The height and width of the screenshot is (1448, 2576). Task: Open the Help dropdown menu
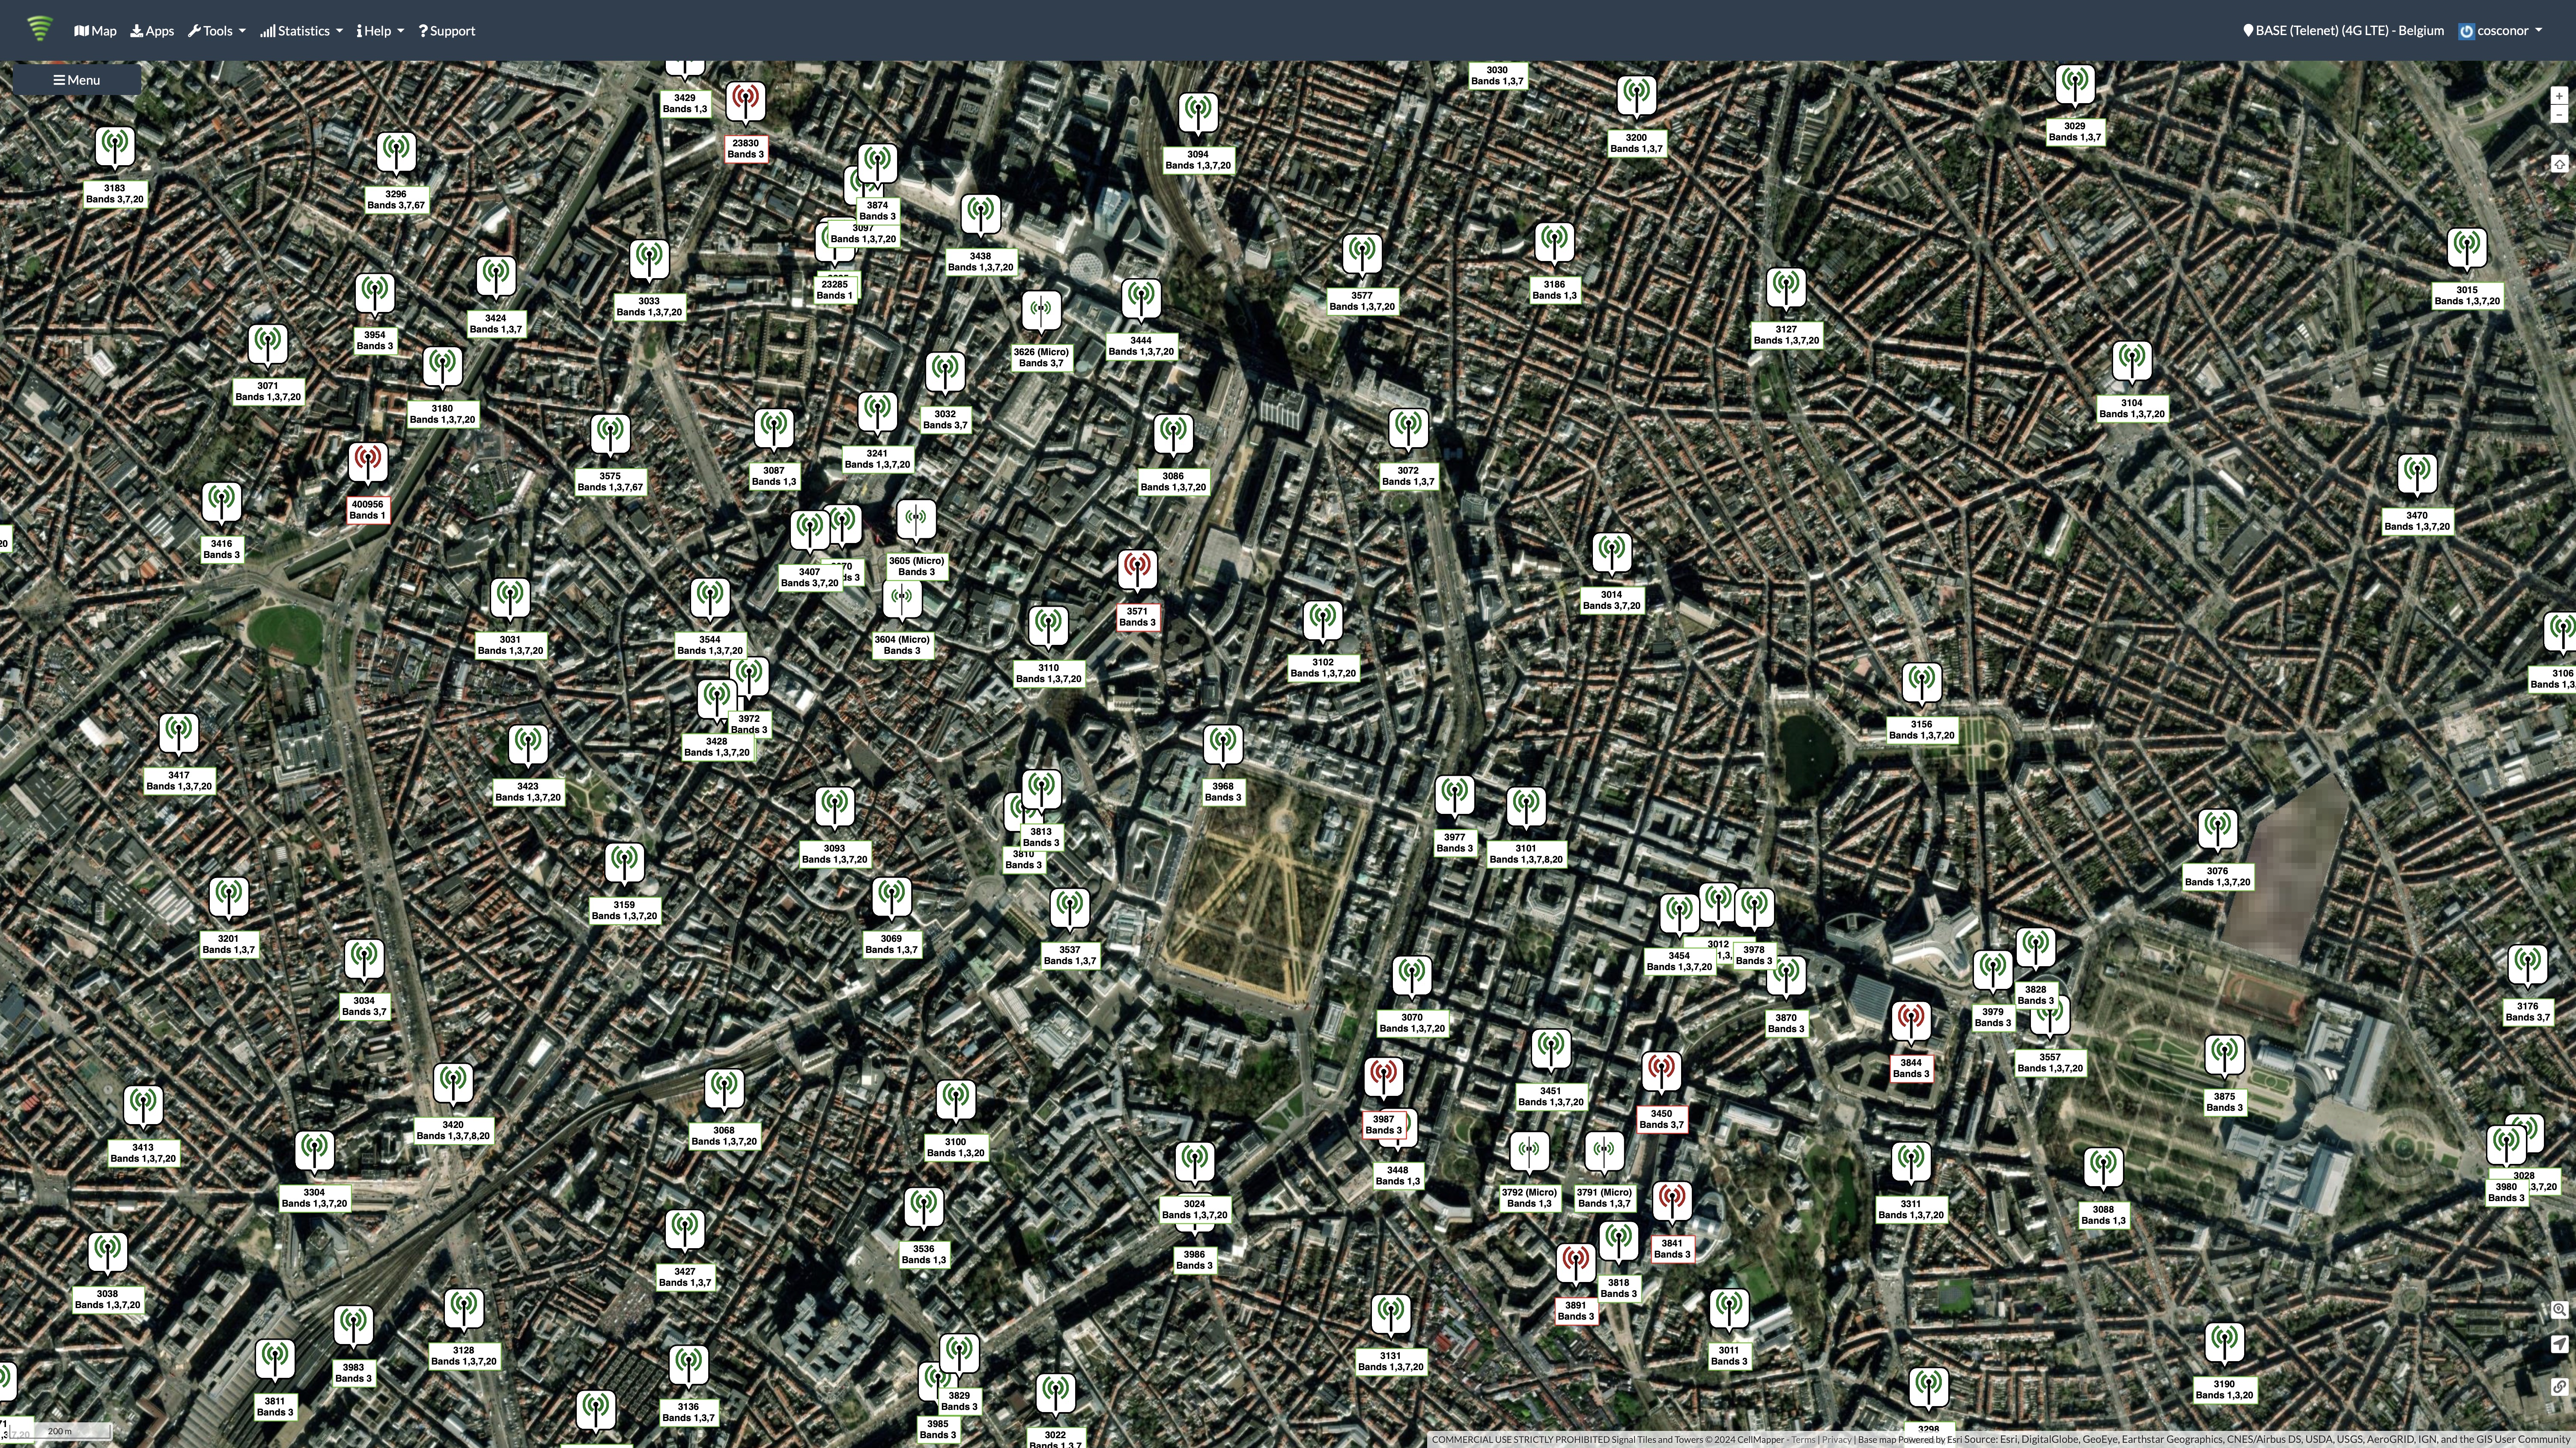(x=381, y=30)
